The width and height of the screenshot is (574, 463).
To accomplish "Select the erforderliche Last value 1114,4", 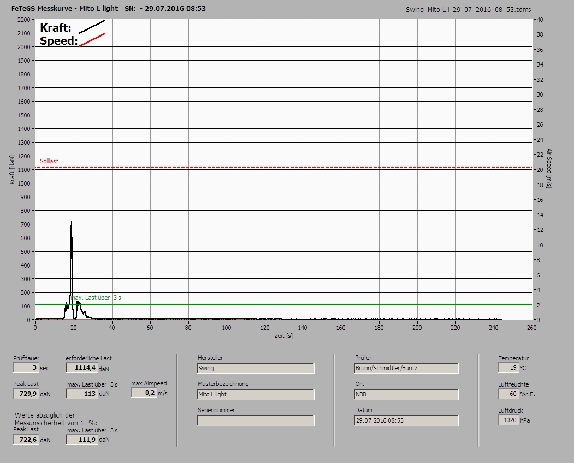I will [81, 367].
